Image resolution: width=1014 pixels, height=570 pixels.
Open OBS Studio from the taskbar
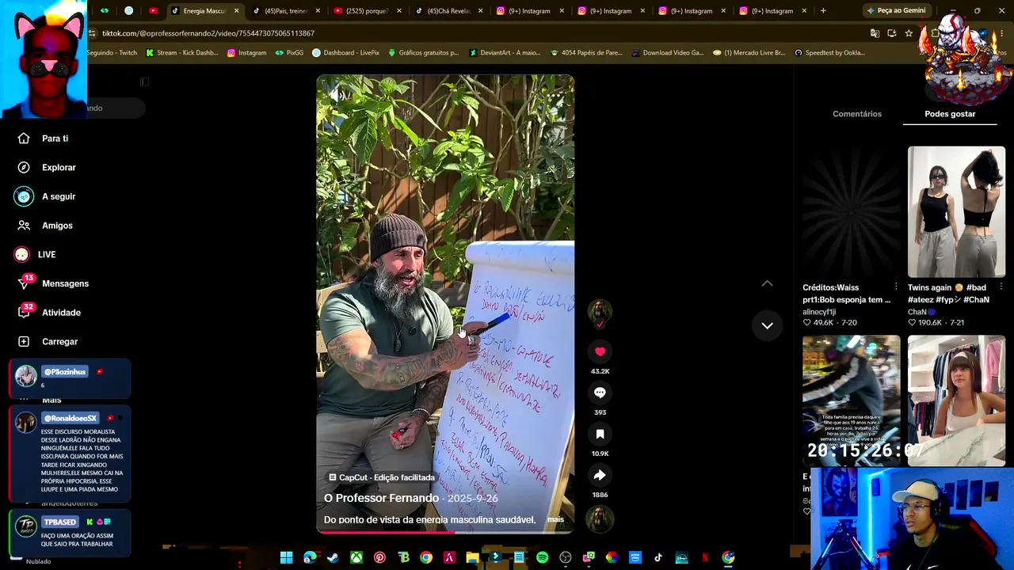coord(565,557)
